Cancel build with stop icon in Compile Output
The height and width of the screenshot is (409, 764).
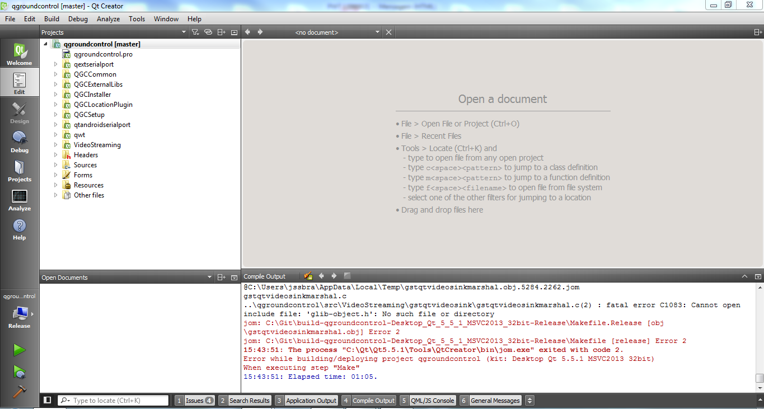coord(347,276)
